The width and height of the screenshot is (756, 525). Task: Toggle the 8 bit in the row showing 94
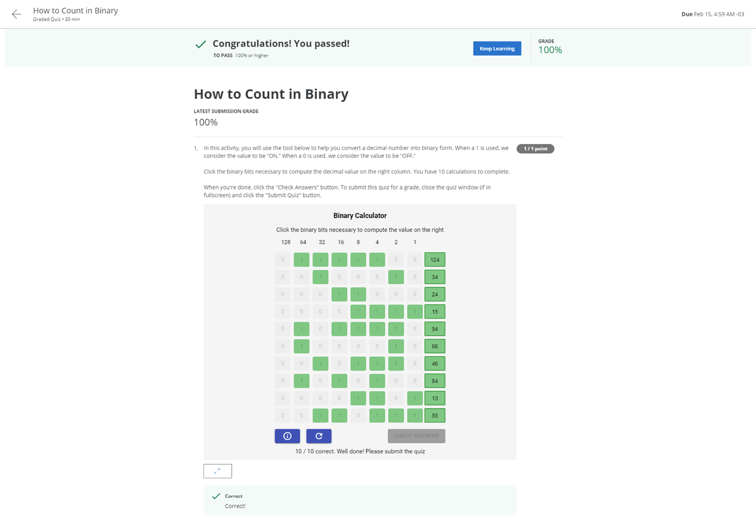[x=358, y=329]
